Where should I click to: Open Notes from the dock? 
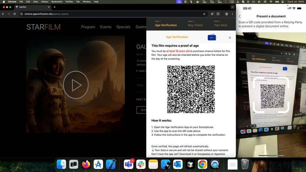coord(153,164)
